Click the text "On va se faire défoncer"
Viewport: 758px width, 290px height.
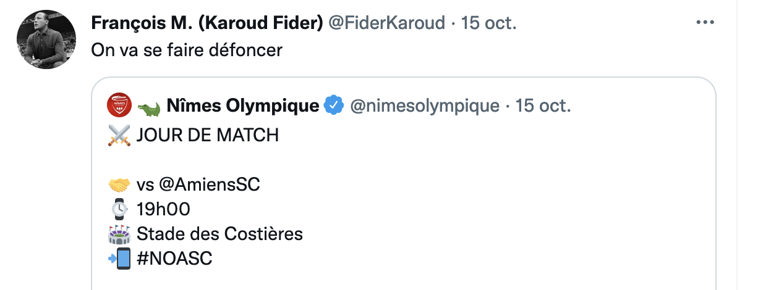coord(187,50)
